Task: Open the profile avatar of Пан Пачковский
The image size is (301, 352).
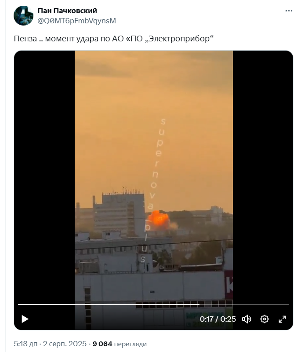Action: tap(23, 15)
